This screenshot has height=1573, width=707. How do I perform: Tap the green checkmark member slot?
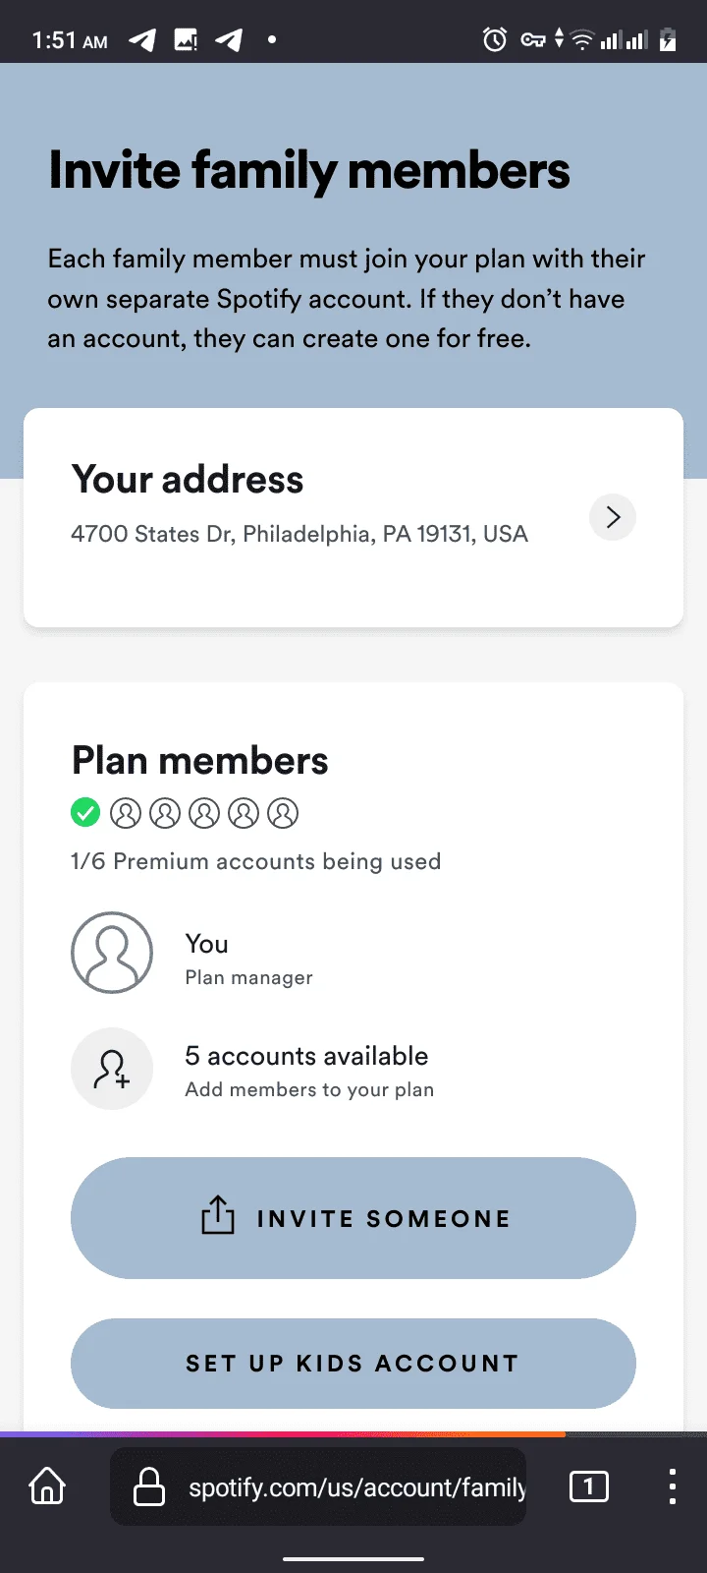85,813
